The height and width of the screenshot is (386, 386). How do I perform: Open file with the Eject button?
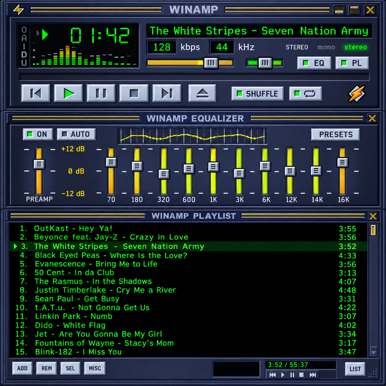click(x=202, y=93)
